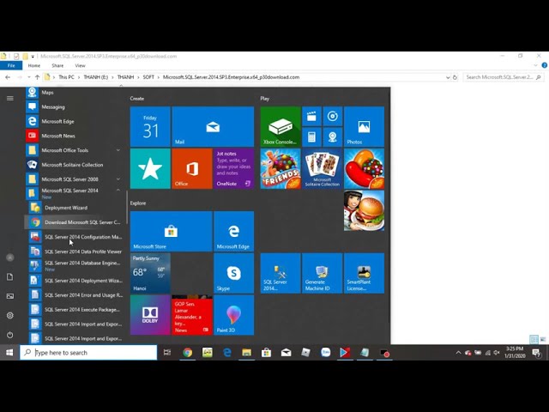The width and height of the screenshot is (549, 412).
Task: Open the Friday 31 calendar tile
Action: 150,126
